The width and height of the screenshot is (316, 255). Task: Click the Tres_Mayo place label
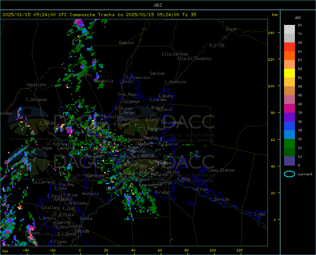pos(127,94)
